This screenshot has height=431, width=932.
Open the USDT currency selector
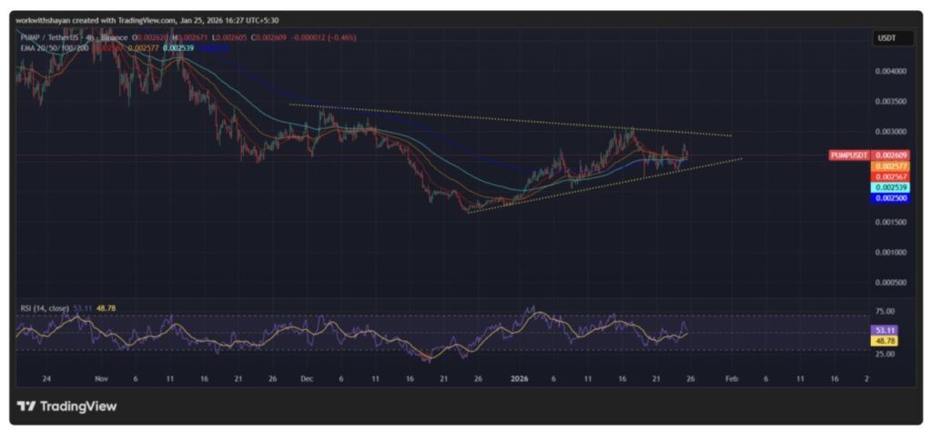click(886, 37)
